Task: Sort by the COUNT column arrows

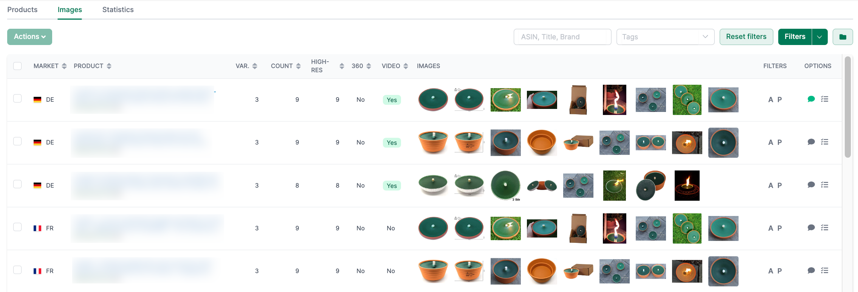Action: 298,66
